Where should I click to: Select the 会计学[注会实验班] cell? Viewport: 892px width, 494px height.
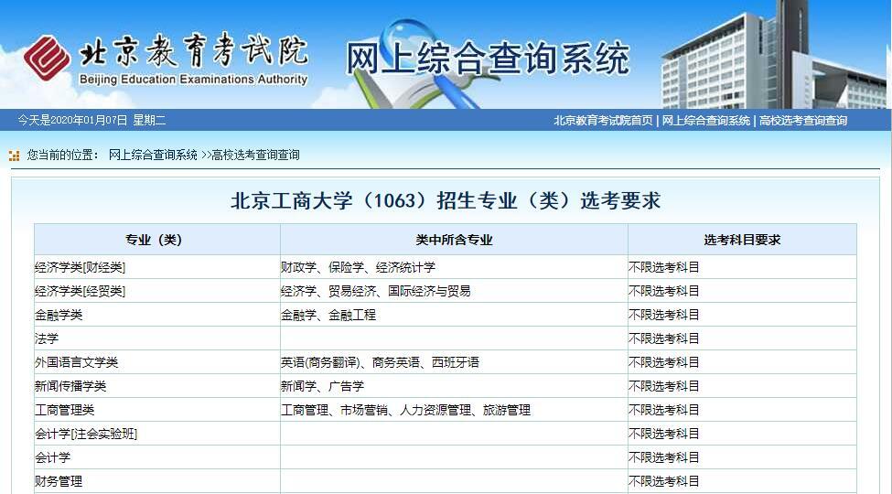[157, 435]
